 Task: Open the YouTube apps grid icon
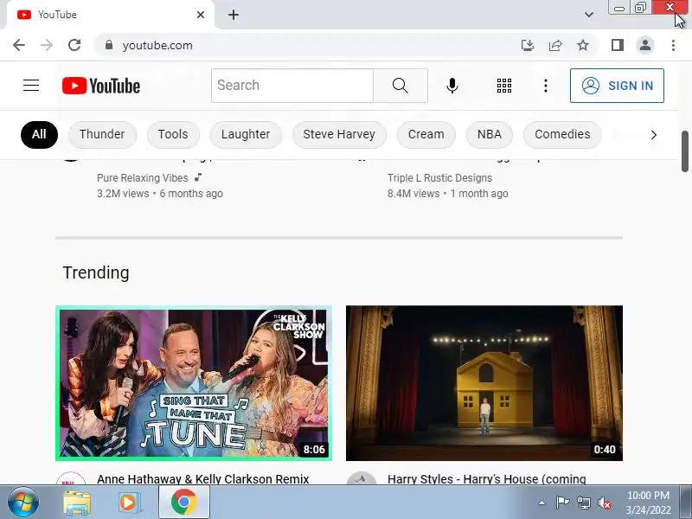[x=504, y=85]
